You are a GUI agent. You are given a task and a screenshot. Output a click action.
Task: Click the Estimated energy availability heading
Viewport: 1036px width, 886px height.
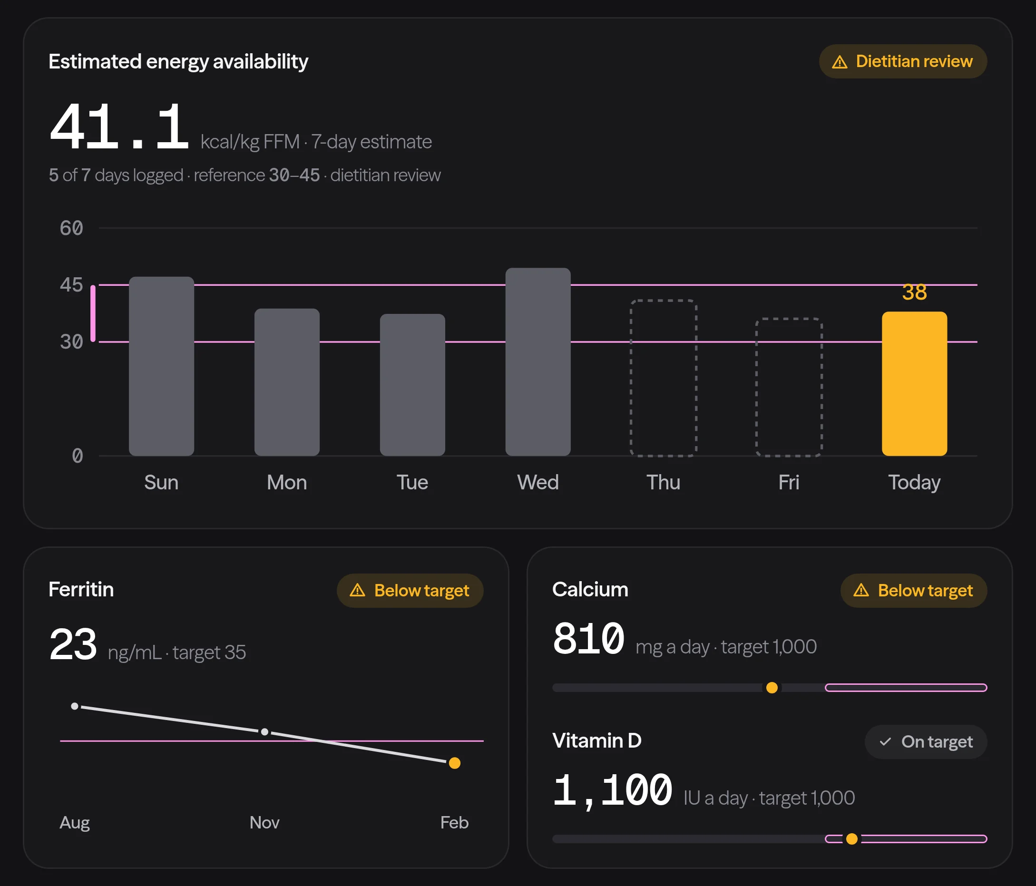click(178, 61)
